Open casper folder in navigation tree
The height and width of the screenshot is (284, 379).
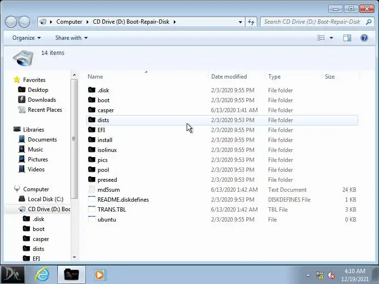coord(41,239)
